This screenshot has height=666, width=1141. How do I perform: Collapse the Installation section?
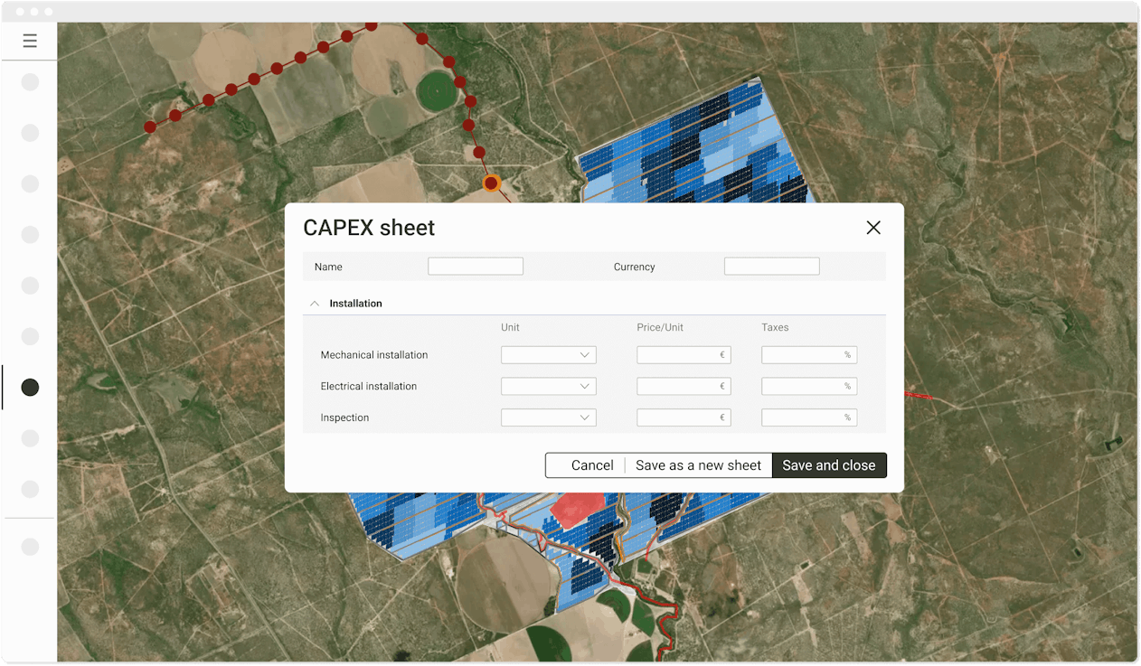(x=314, y=304)
